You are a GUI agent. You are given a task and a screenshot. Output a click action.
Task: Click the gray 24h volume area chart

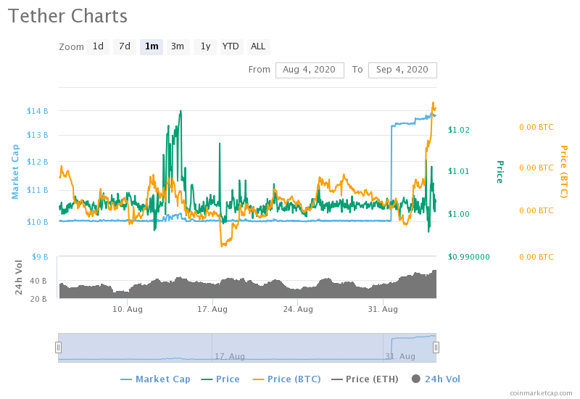tap(247, 289)
